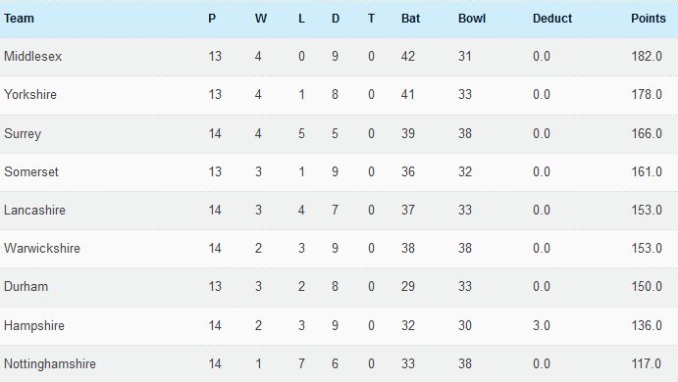Select the Surrey team name
Screen dimensions: 678x382
pyautogui.click(x=23, y=133)
